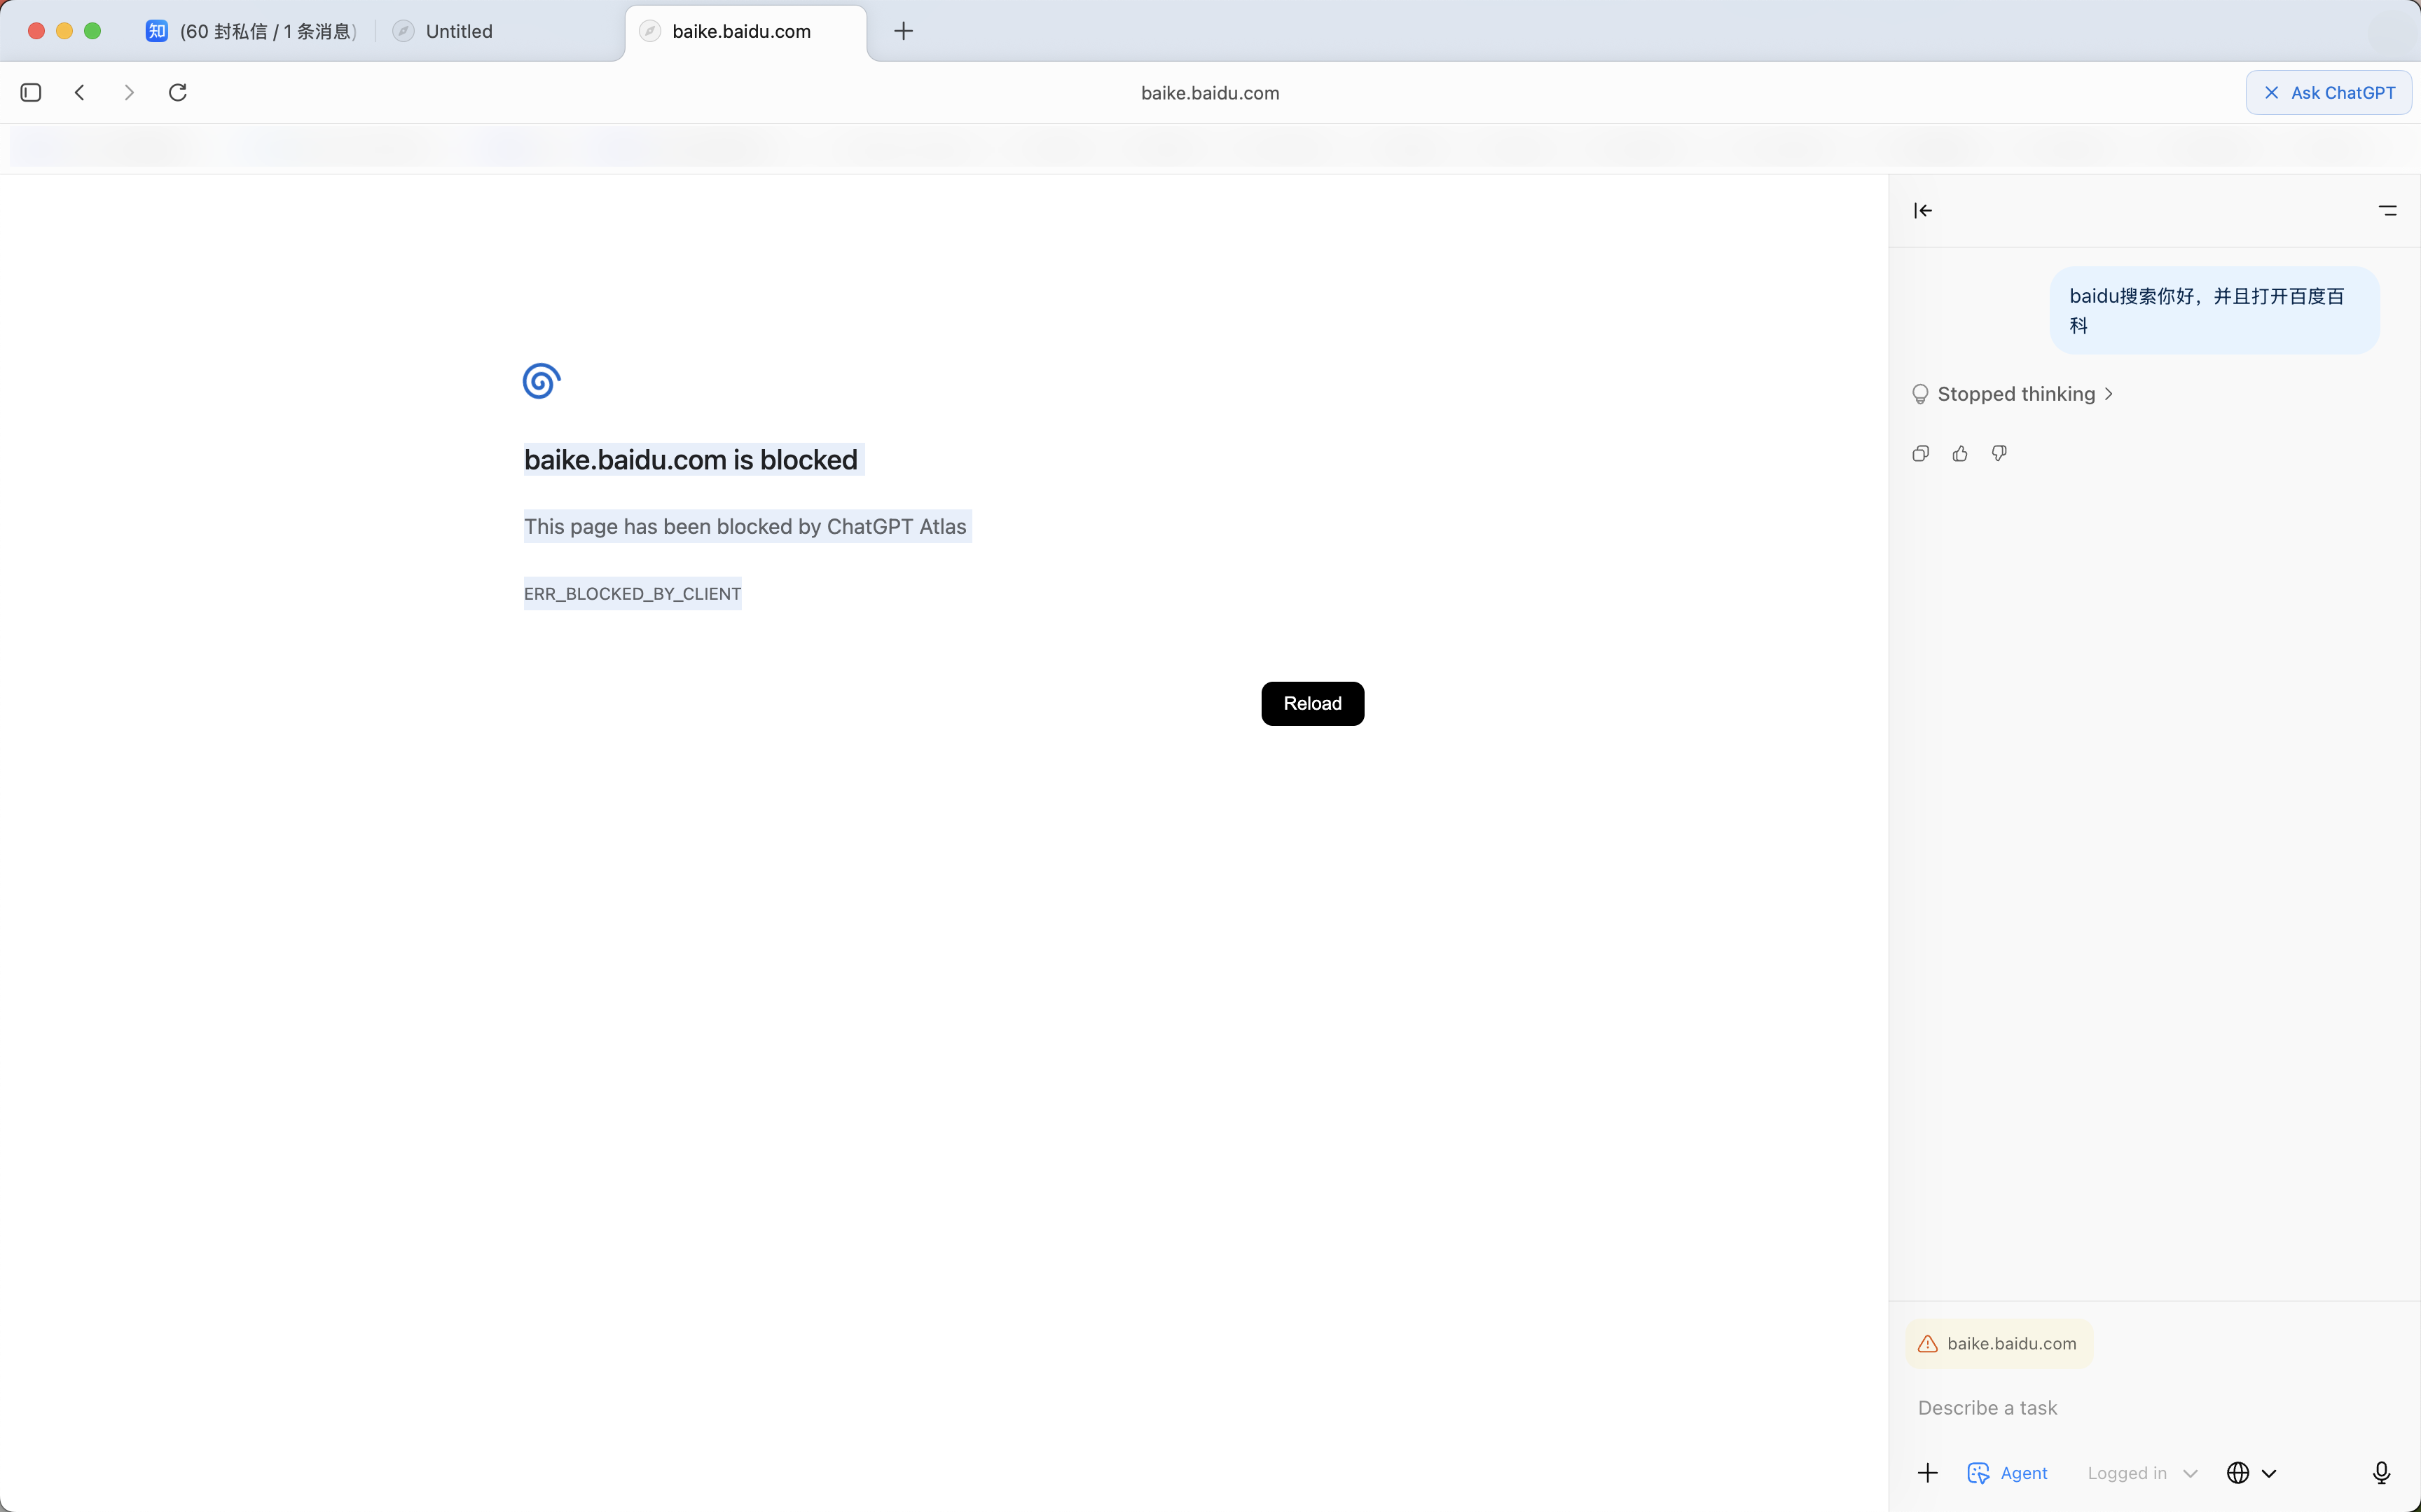Open the globe dropdown menu
2421x1512 pixels.
(2250, 1473)
